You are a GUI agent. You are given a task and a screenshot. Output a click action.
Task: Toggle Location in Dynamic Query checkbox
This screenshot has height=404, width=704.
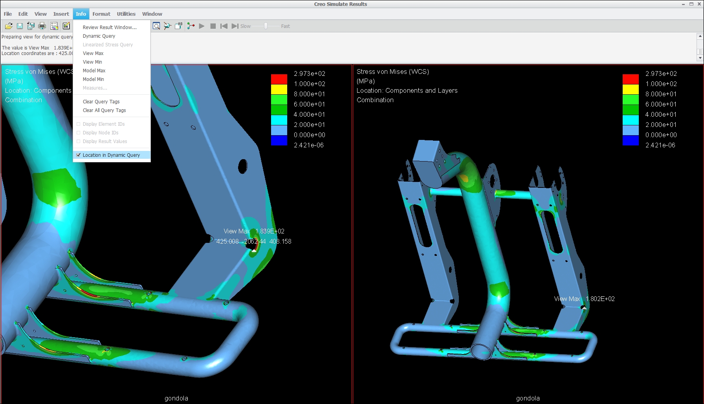tap(78, 155)
